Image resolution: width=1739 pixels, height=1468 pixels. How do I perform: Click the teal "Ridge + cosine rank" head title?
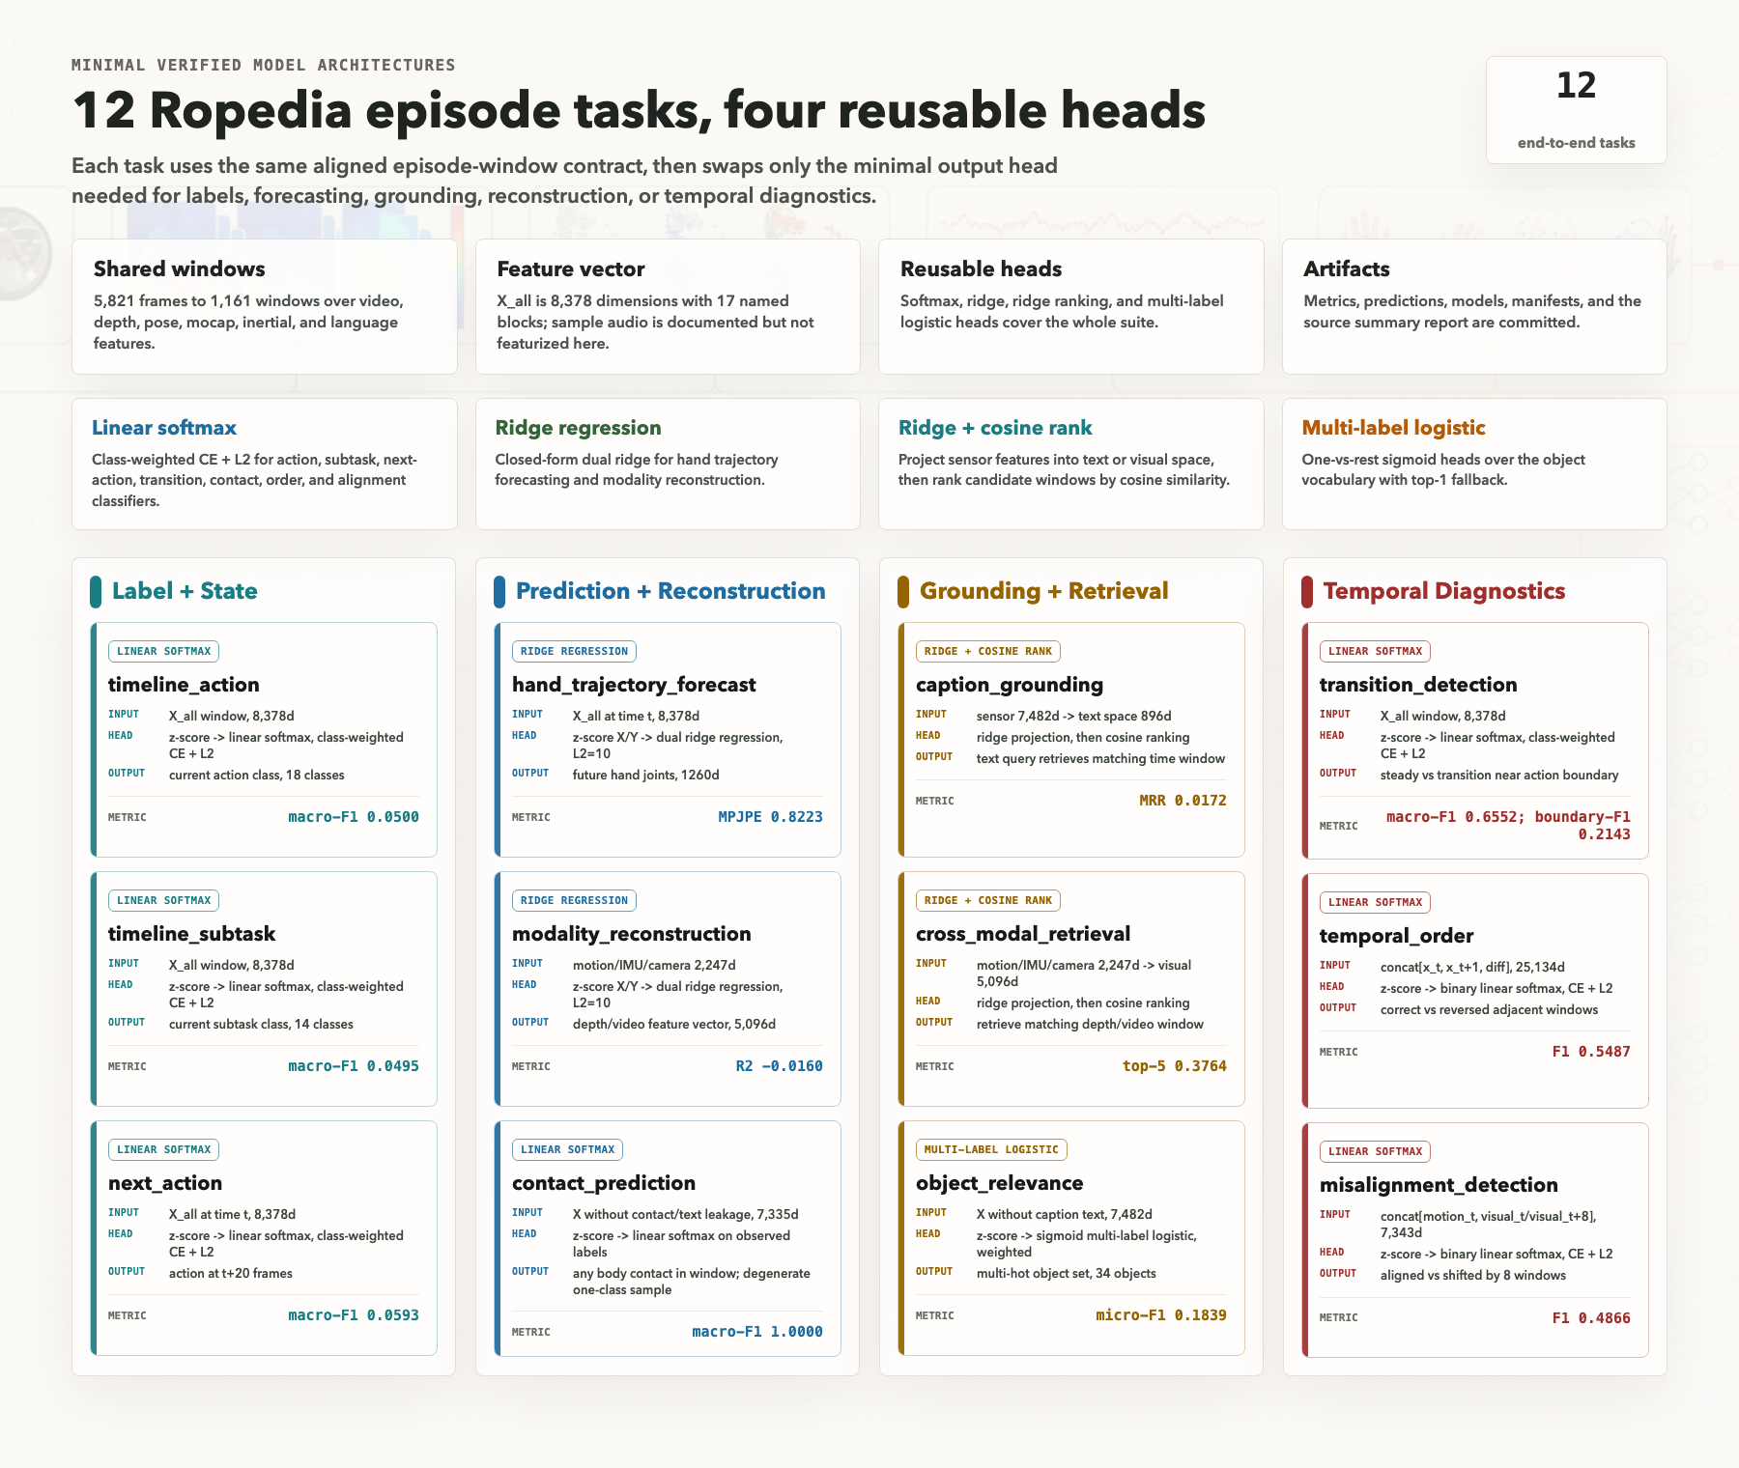[994, 428]
